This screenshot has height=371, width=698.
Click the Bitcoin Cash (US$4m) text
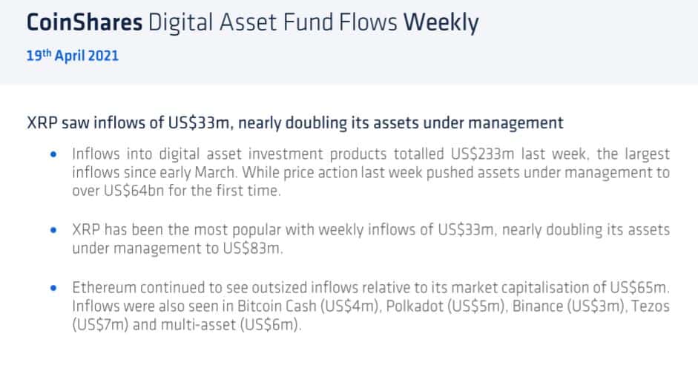tap(309, 306)
